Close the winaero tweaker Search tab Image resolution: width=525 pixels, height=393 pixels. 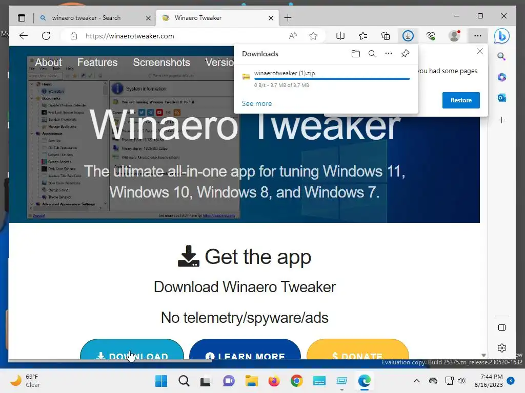point(148,18)
